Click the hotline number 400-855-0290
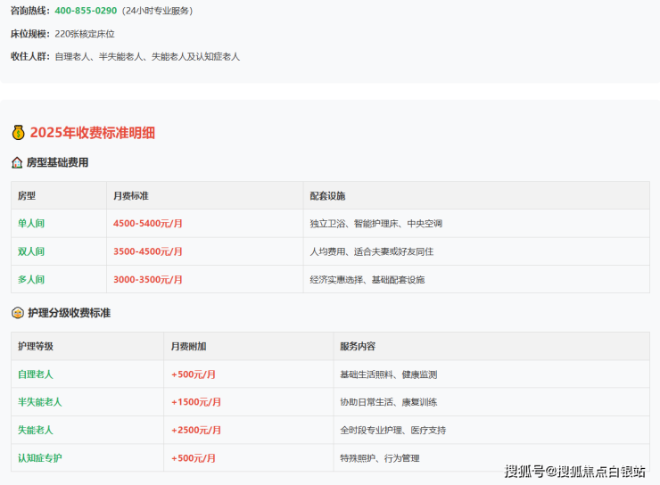Image resolution: width=660 pixels, height=485 pixels. (86, 11)
